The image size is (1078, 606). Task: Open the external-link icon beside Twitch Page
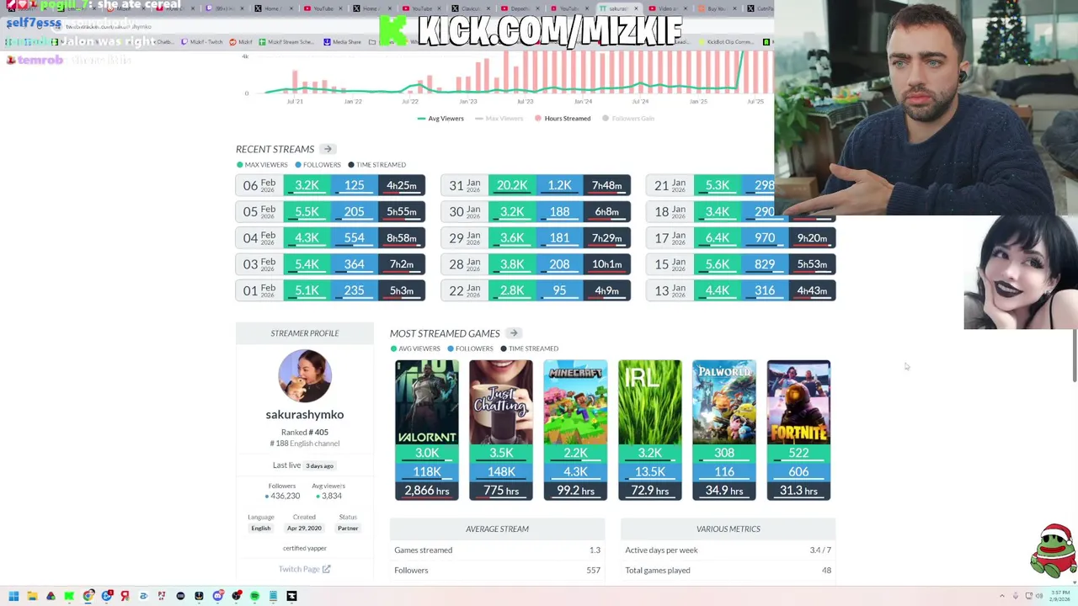(327, 569)
